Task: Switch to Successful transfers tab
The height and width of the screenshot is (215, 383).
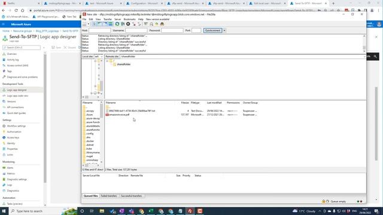Action: click(132, 196)
